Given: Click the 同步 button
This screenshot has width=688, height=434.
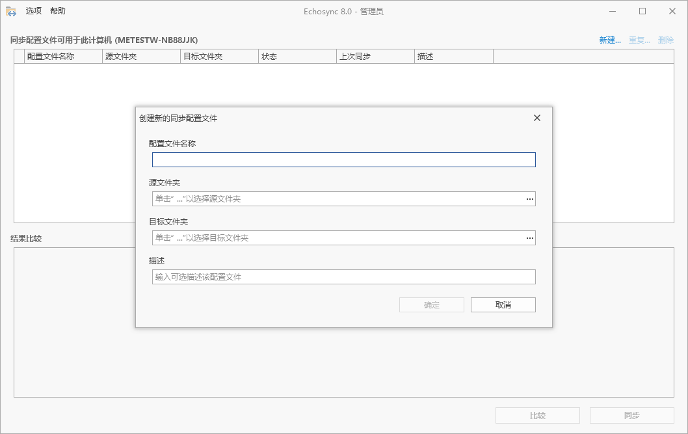Looking at the screenshot, I should click(x=631, y=415).
